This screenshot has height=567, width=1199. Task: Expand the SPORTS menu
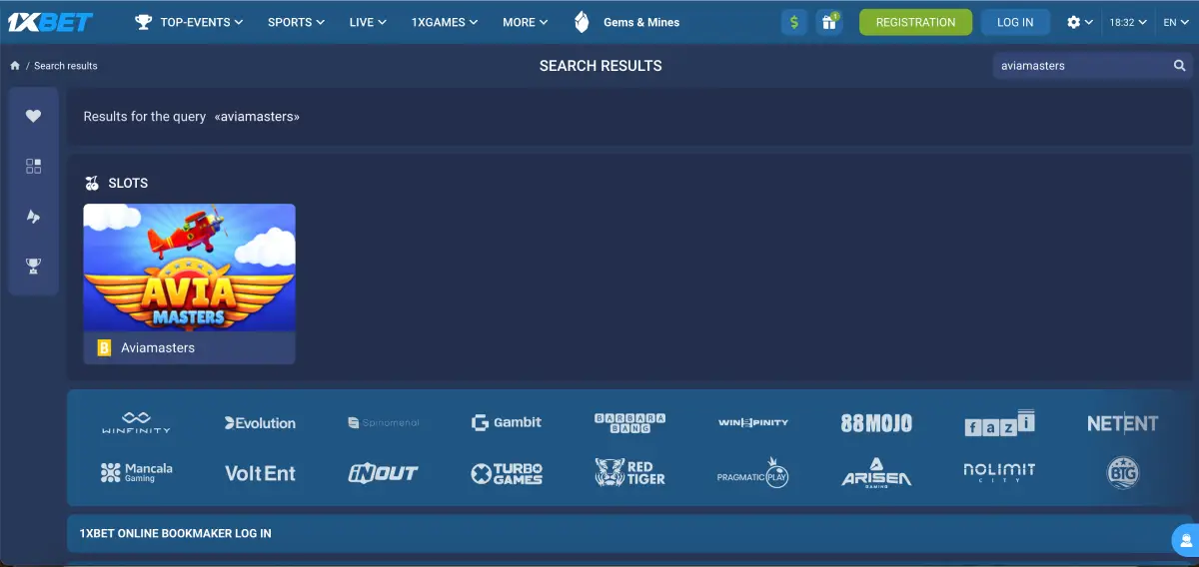point(296,22)
